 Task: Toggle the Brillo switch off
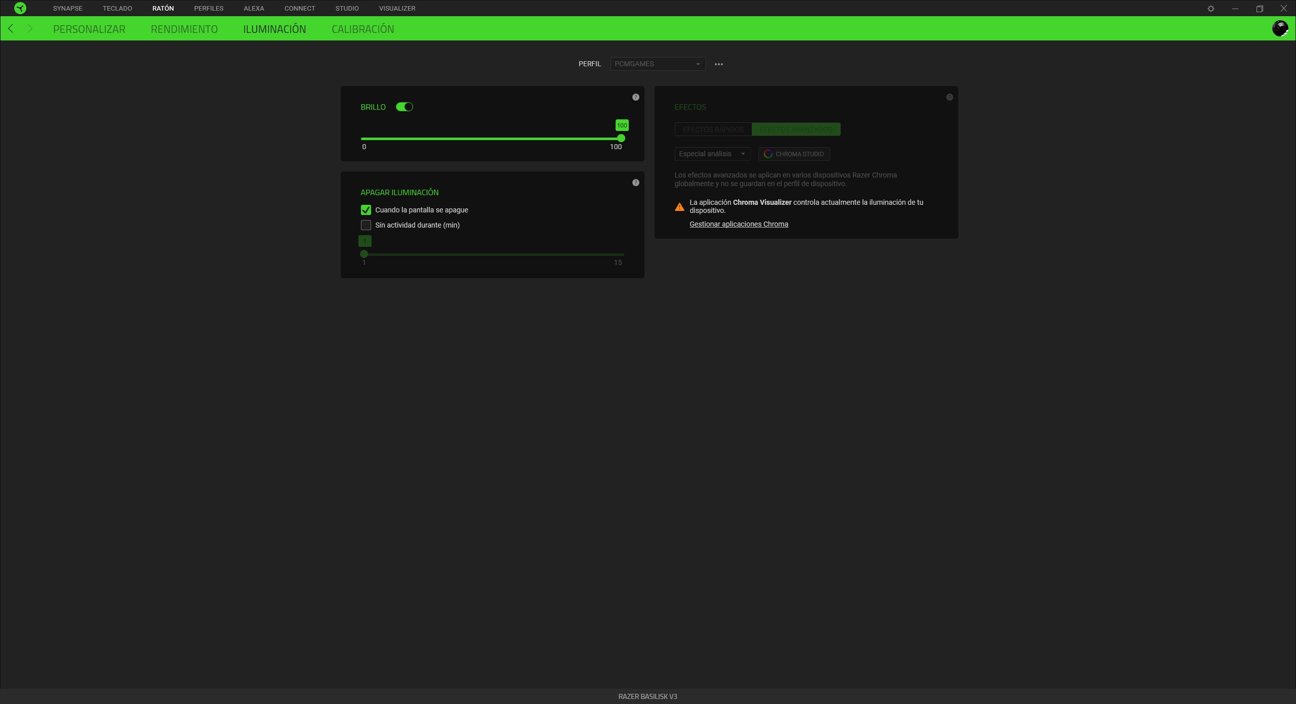click(404, 107)
